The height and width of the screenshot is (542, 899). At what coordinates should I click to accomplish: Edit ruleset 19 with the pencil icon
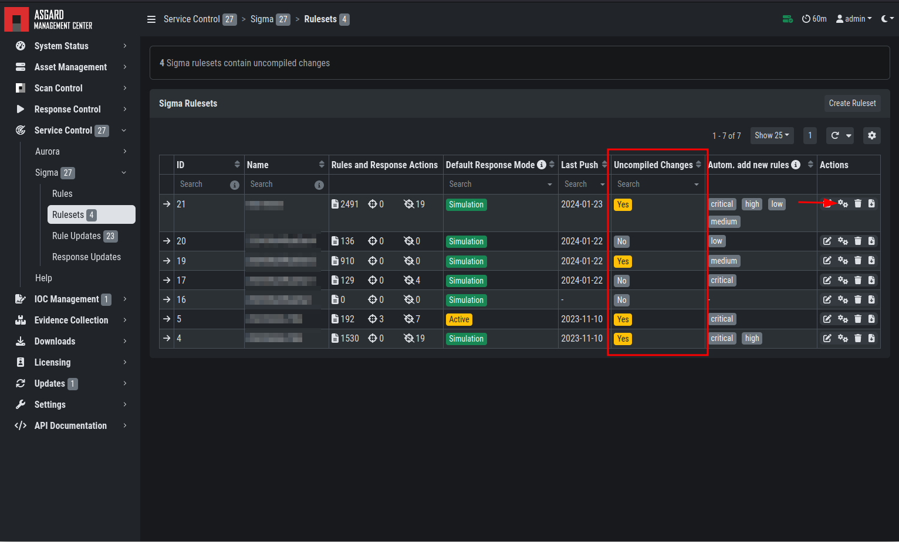click(827, 261)
